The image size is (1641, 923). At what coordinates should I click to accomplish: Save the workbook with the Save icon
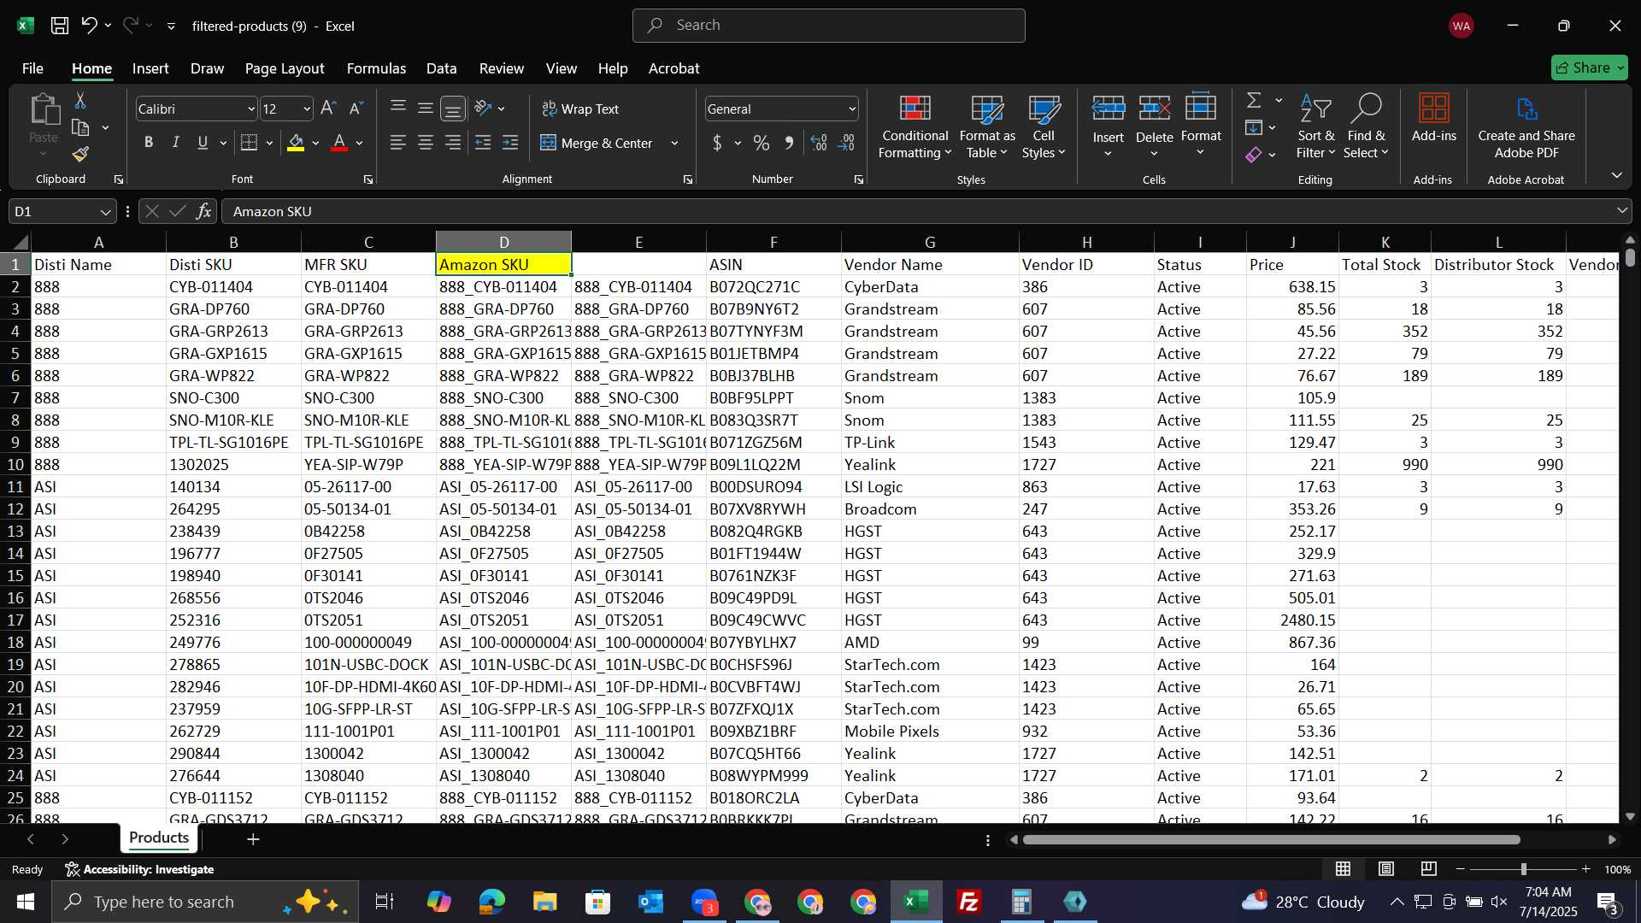pos(60,26)
